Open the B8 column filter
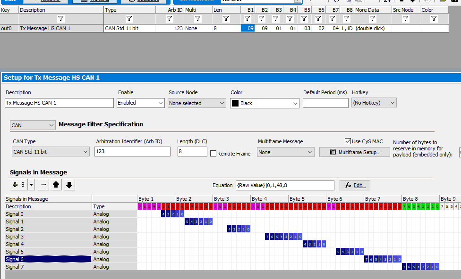Screen dimensions: 461x279 pos(347,19)
